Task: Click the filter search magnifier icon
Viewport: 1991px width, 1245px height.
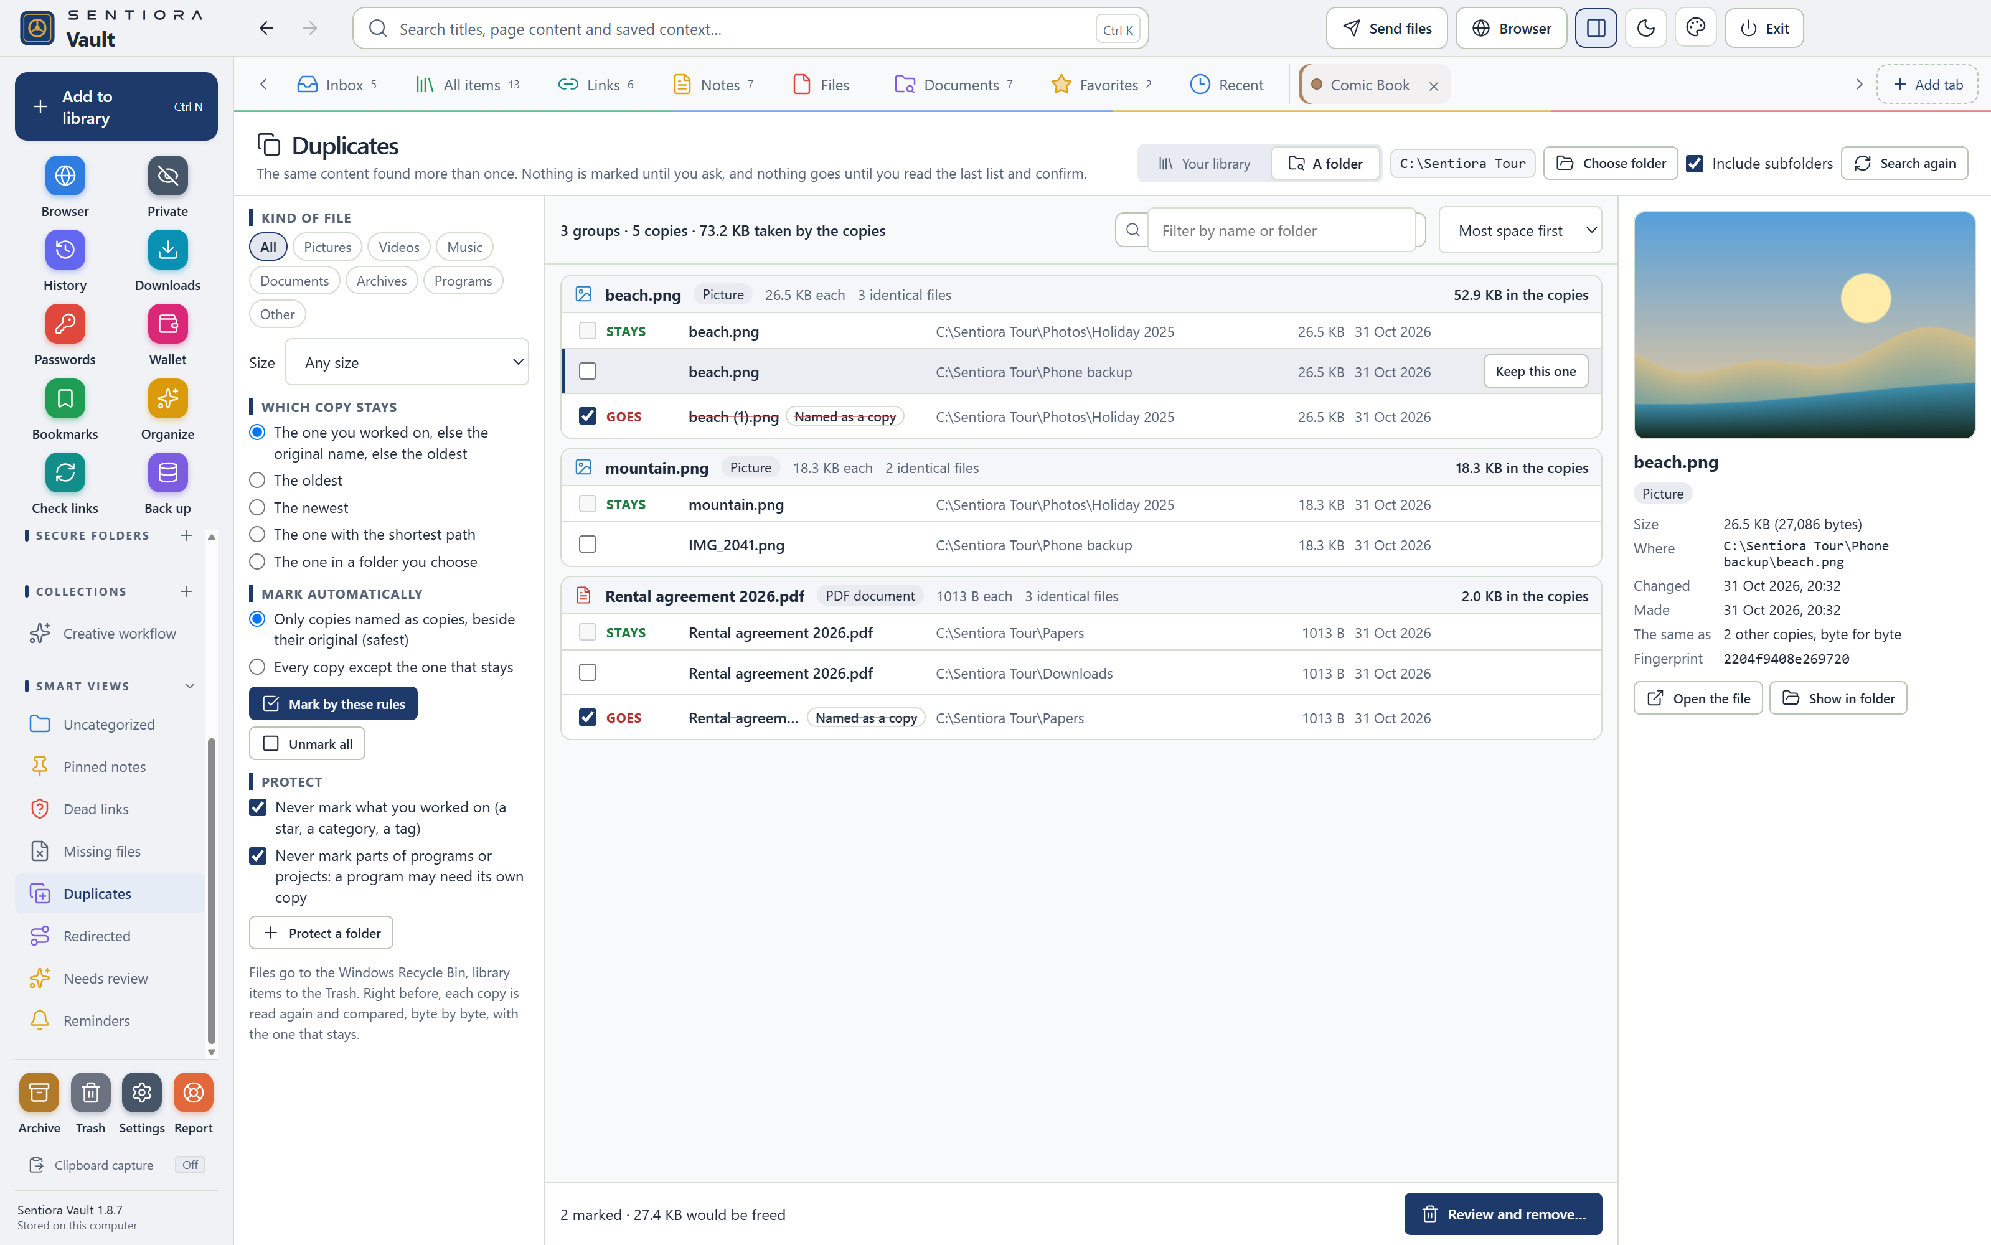Action: tap(1132, 230)
